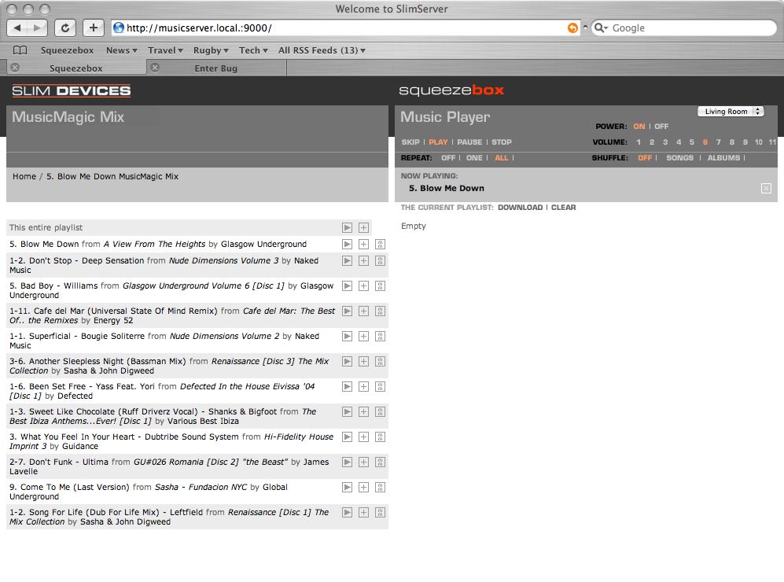The height and width of the screenshot is (582, 784).
Task: Expand the Rugby bookmarks menu
Action: point(211,50)
